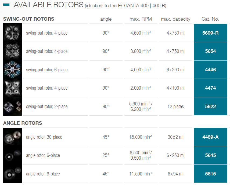This screenshot has height=187, width=230.
Task: Open catalog number 5615
Action: click(210, 174)
